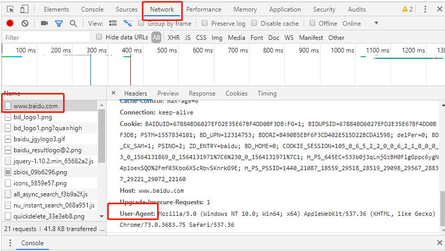Open the Cookies detail tab
Screen dimensions: 445x251
click(x=236, y=93)
